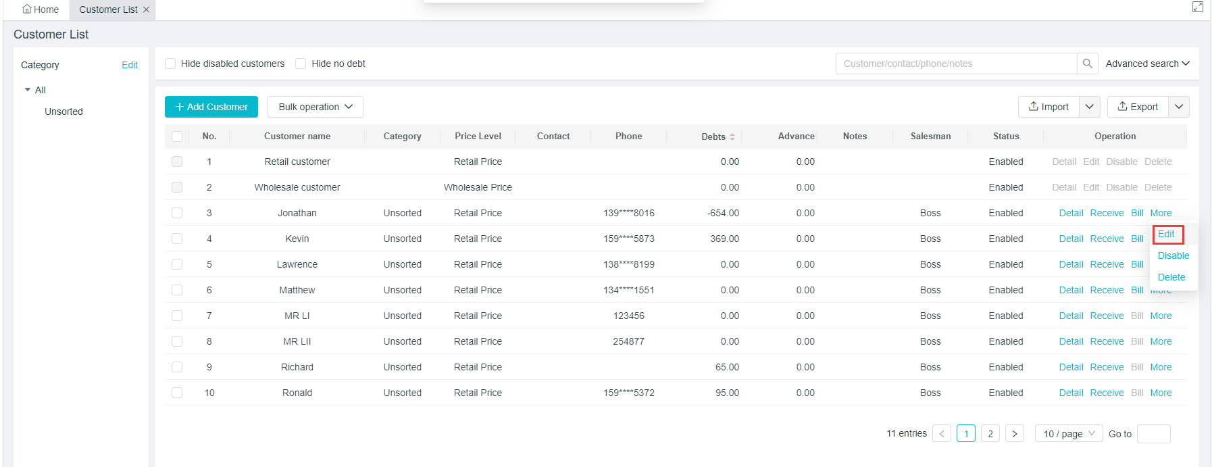Click the search magnifier icon
The image size is (1212, 467).
1087,64
